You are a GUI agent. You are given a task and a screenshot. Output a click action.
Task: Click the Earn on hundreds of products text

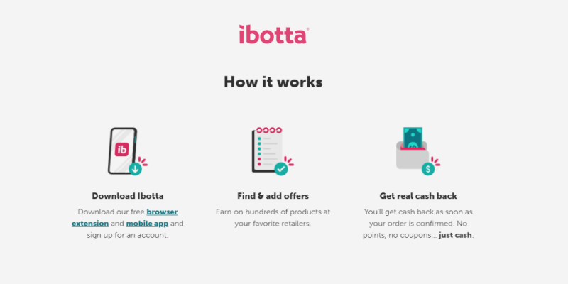(273, 218)
